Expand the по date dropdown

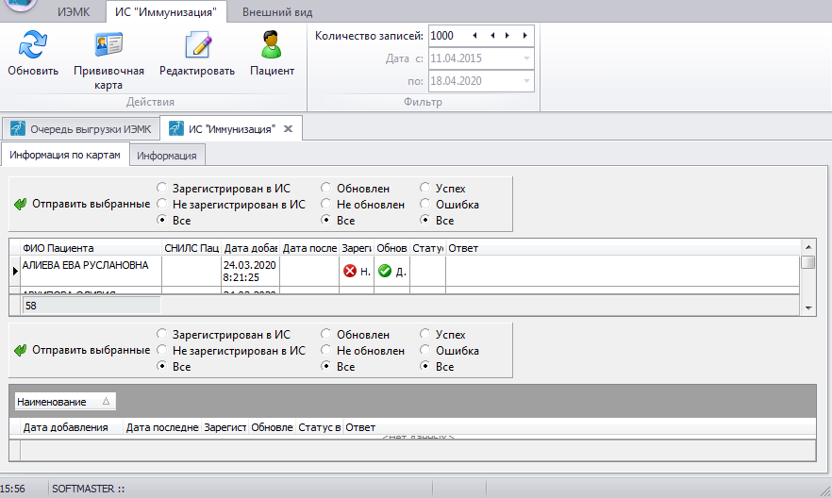(x=526, y=81)
